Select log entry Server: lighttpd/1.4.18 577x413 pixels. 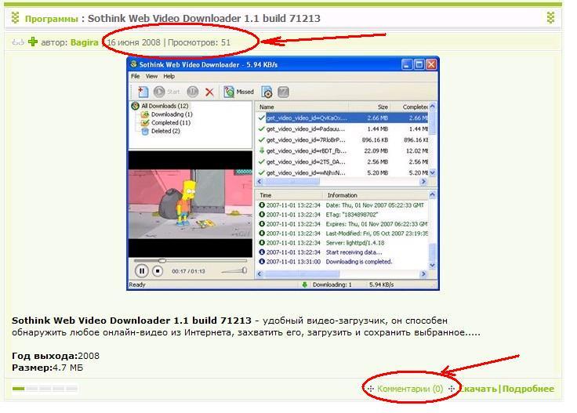[x=343, y=243]
